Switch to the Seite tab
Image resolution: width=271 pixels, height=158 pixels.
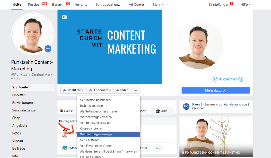[x=17, y=5]
